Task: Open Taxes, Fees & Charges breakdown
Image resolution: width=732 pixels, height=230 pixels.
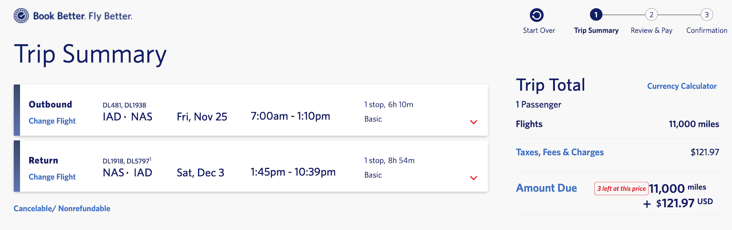Action: (x=560, y=152)
